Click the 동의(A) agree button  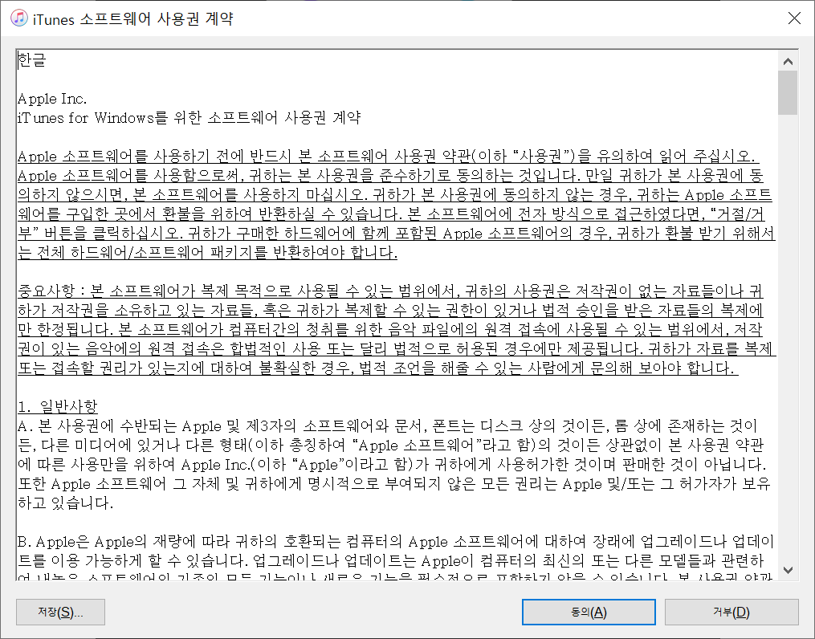tap(589, 612)
